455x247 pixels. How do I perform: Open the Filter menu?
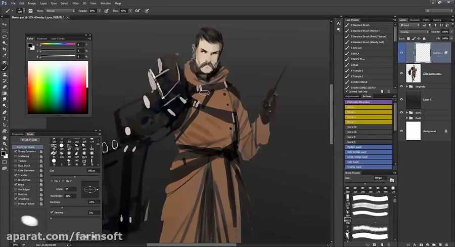pyautogui.click(x=75, y=3)
